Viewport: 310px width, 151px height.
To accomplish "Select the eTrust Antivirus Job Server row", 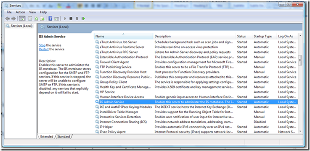I will coord(196,42).
